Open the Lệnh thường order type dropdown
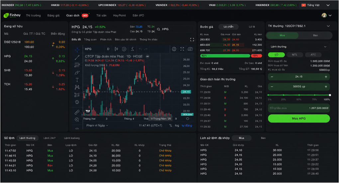This screenshot has height=183, width=339. [x=299, y=47]
